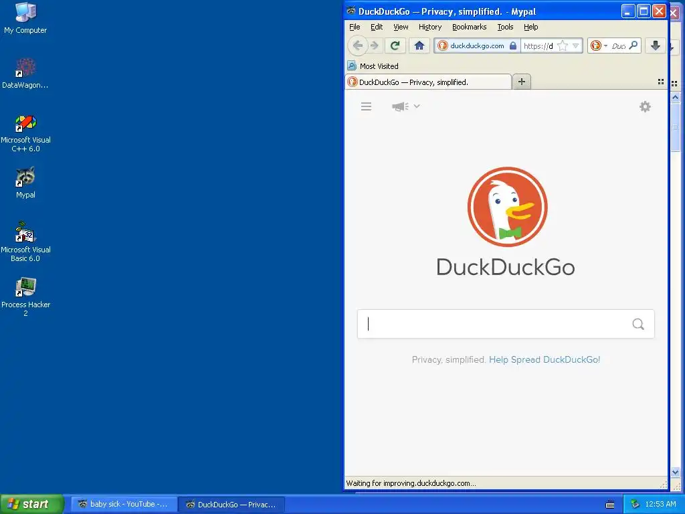
Task: Open the search engine selector dropdown
Action: click(x=599, y=46)
